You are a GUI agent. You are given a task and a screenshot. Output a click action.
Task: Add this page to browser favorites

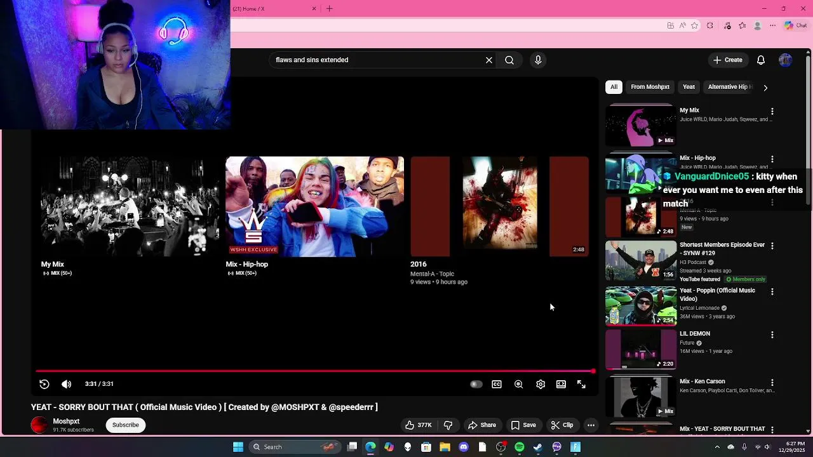694,25
